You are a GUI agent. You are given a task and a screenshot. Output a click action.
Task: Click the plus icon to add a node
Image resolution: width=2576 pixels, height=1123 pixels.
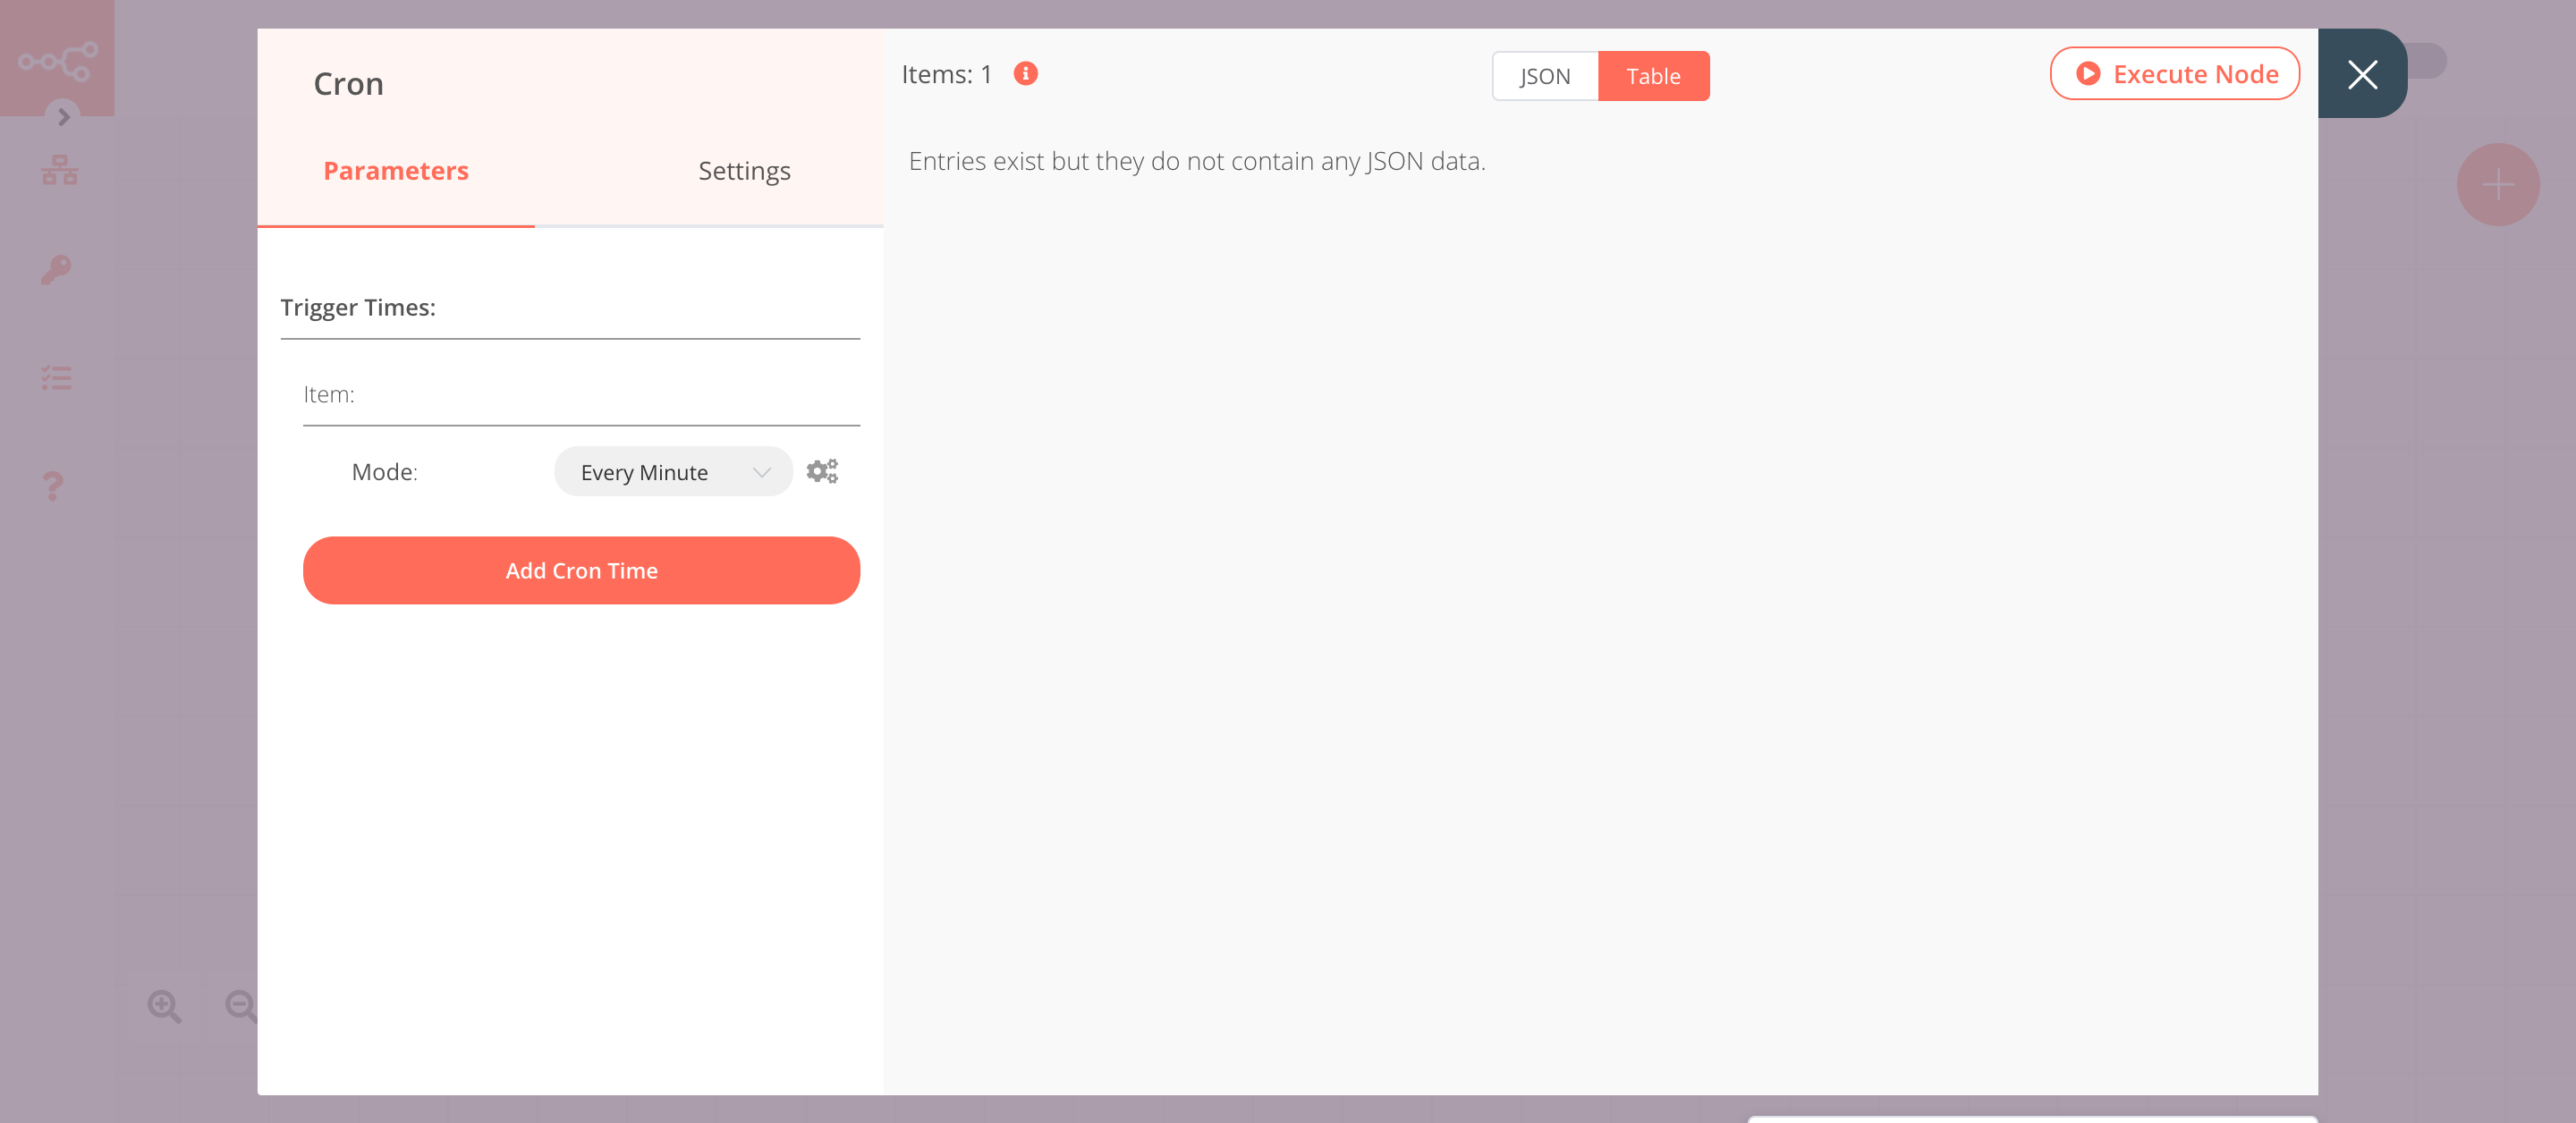click(x=2498, y=184)
